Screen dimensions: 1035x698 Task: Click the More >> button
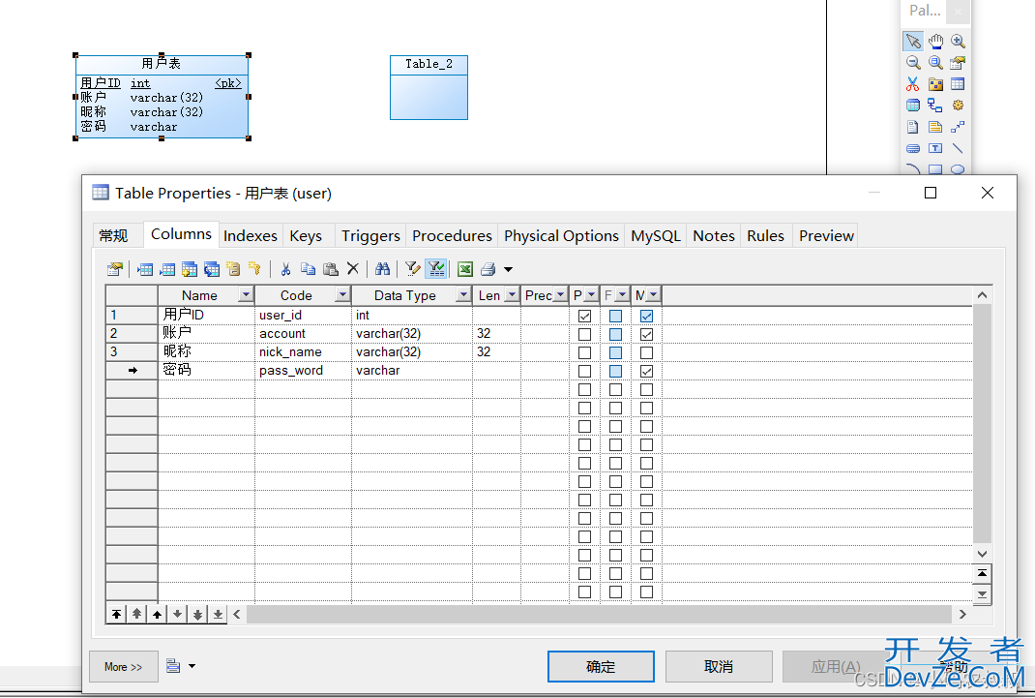pyautogui.click(x=124, y=666)
